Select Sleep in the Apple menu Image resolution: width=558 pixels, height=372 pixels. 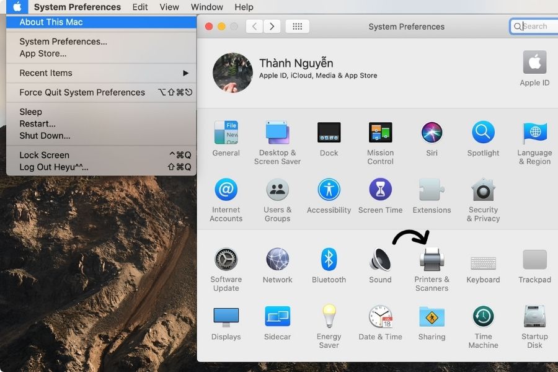coord(102,112)
